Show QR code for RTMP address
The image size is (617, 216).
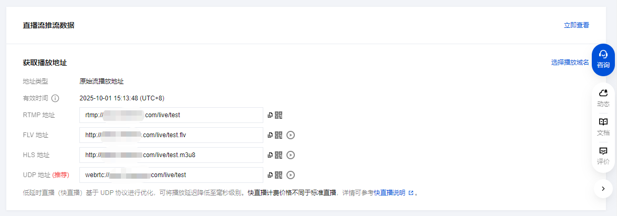click(x=279, y=115)
